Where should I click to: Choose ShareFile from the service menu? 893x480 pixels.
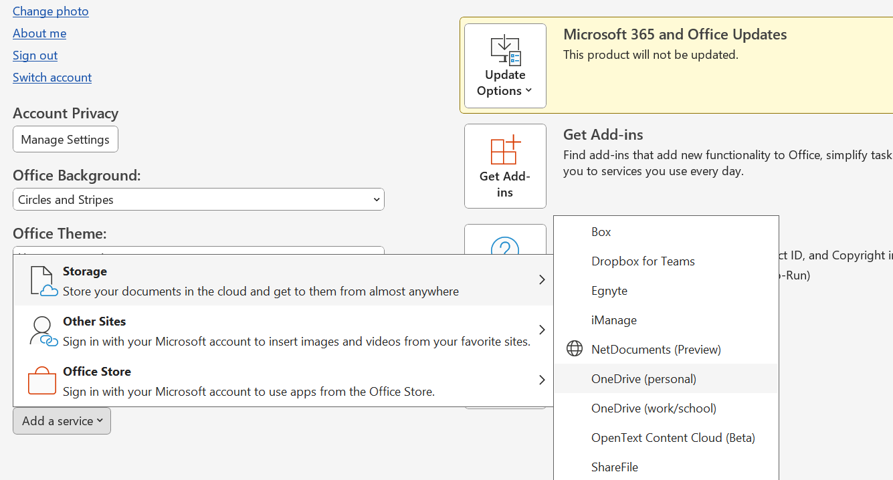(614, 467)
